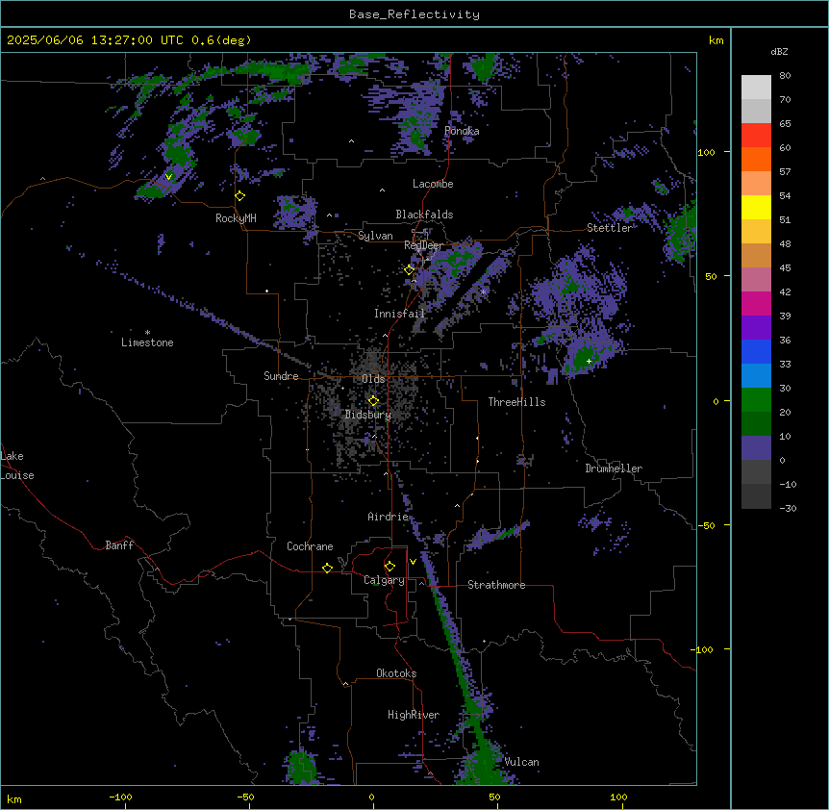The image size is (829, 810).
Task: Pick the bright green 20–30 dBZ swatch
Action: click(x=756, y=400)
